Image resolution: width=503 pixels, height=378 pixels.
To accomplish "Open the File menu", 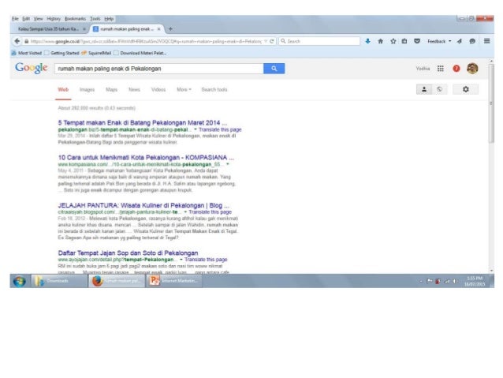I will point(15,19).
